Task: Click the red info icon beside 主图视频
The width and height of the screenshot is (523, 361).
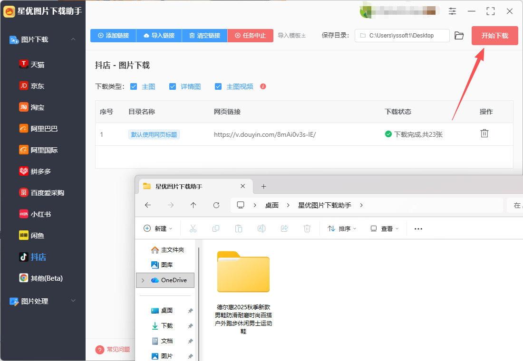Action: pos(263,86)
